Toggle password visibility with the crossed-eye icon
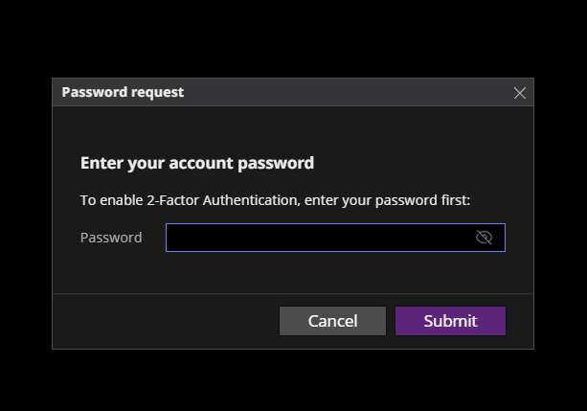Image resolution: width=587 pixels, height=411 pixels. click(484, 238)
